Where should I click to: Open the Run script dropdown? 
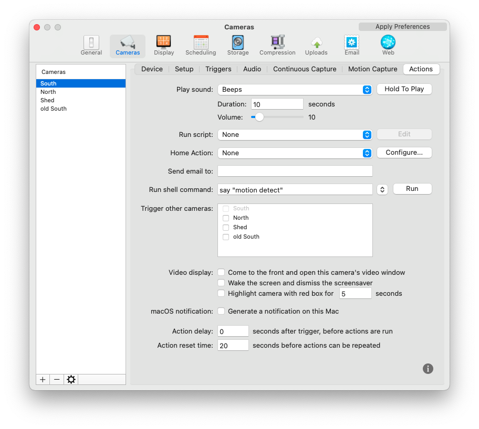click(x=295, y=135)
